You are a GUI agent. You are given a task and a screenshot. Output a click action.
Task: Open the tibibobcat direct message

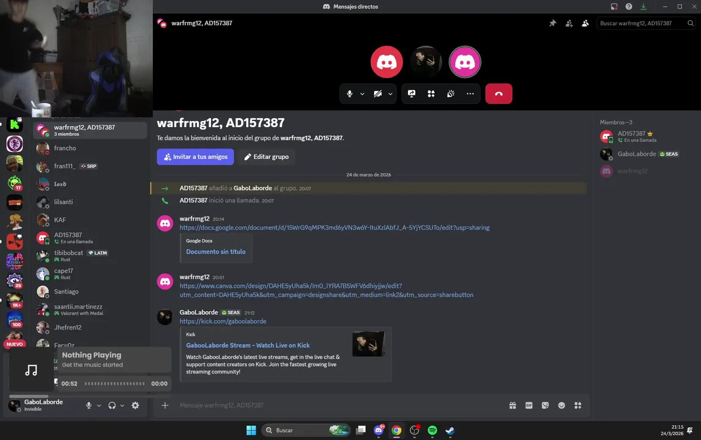(90, 255)
